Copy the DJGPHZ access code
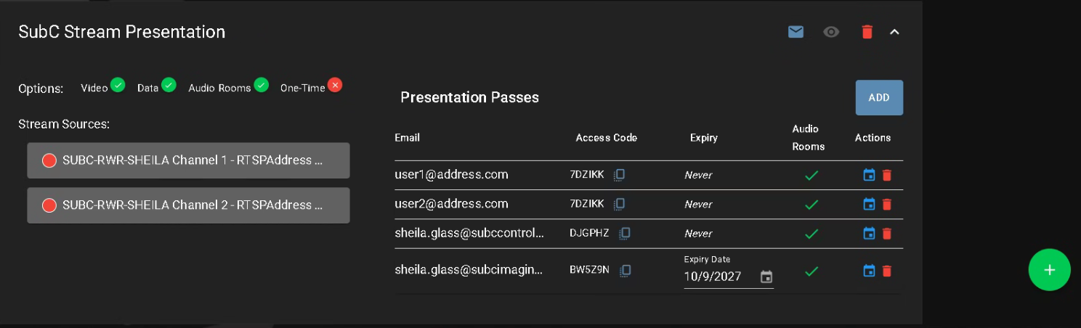Viewport: 1081px width, 328px height. point(624,234)
